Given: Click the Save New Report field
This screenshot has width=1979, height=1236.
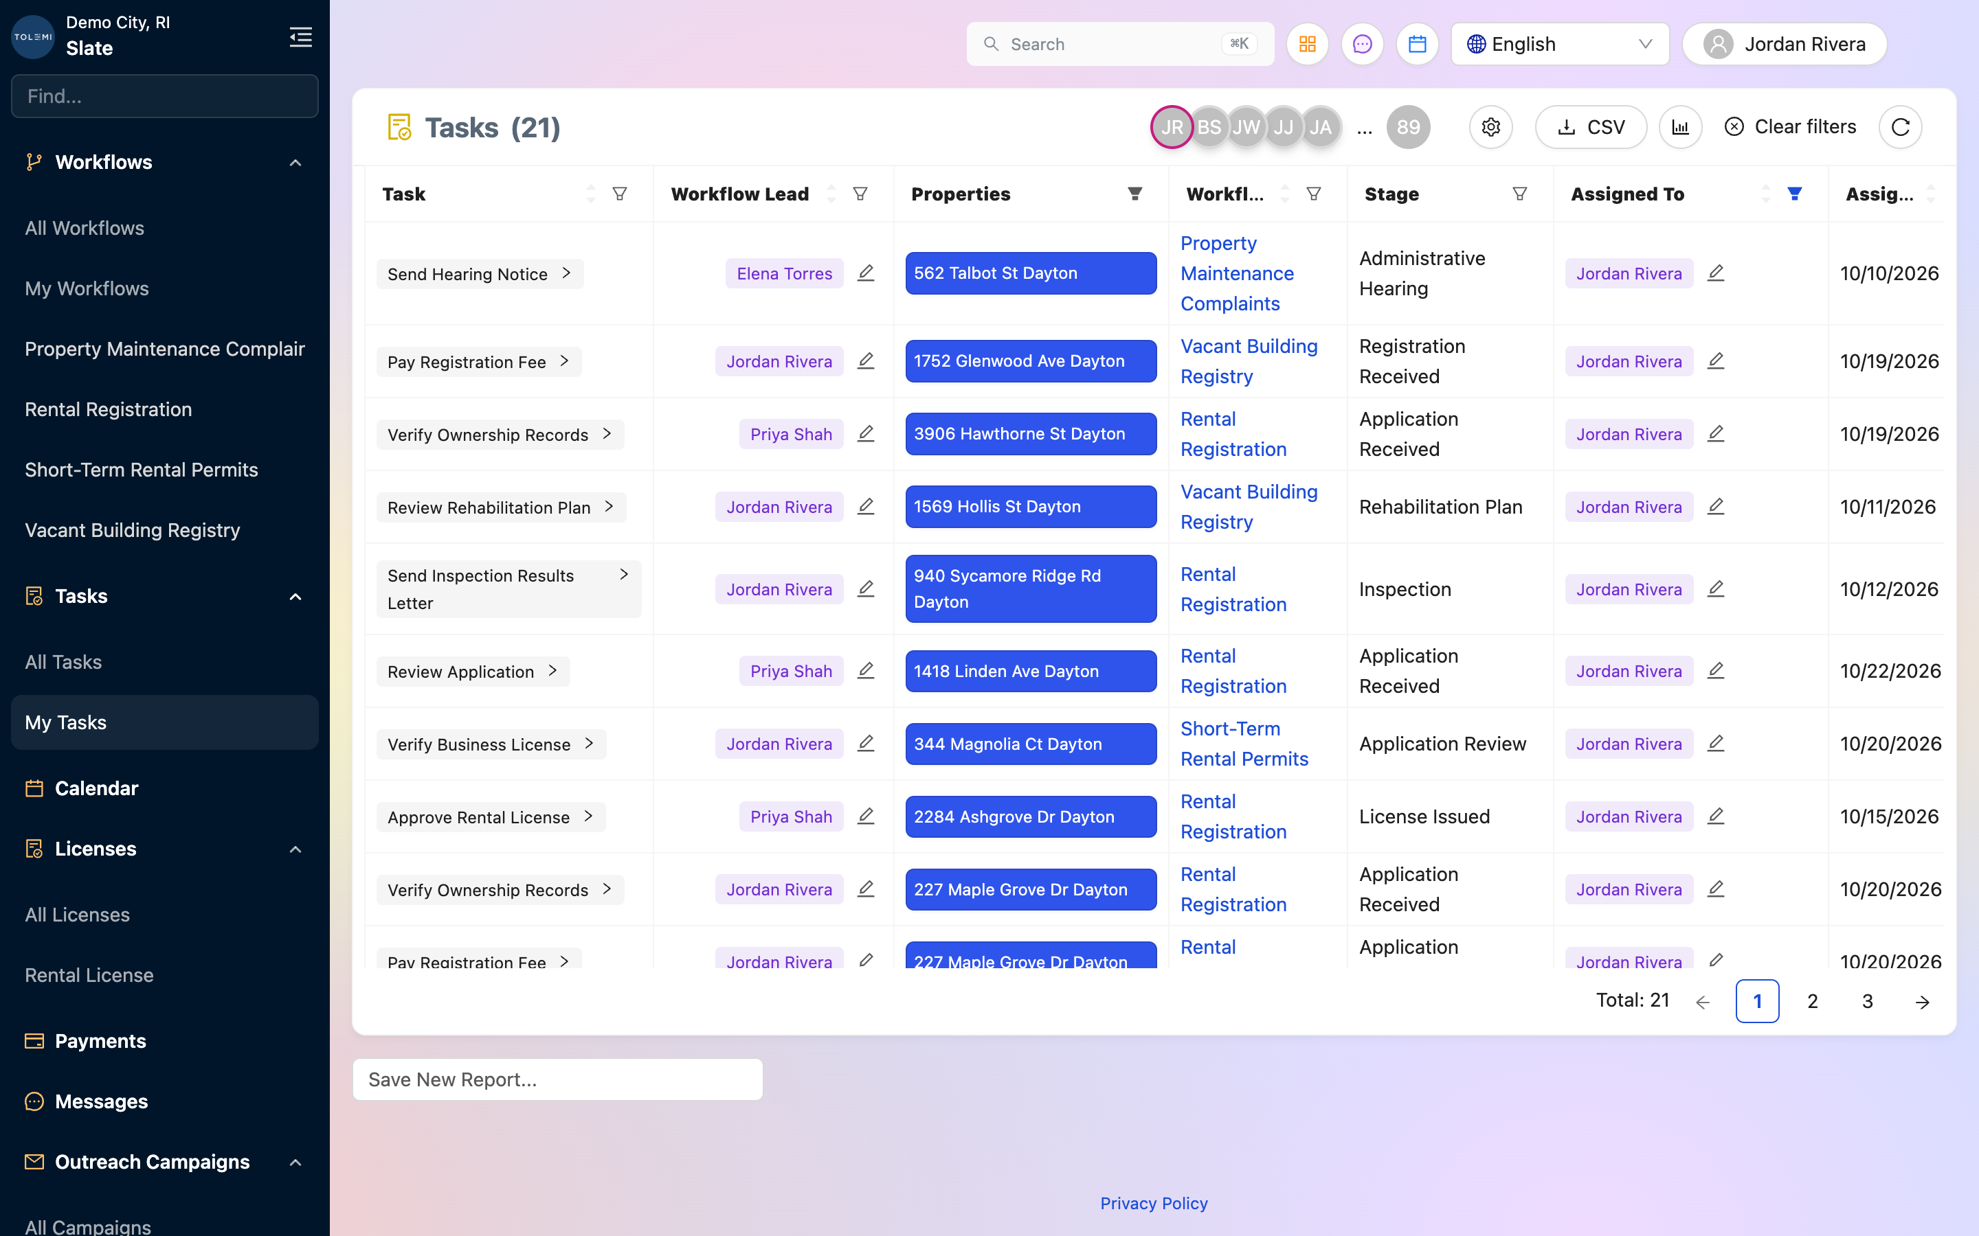Looking at the screenshot, I should coord(557,1080).
